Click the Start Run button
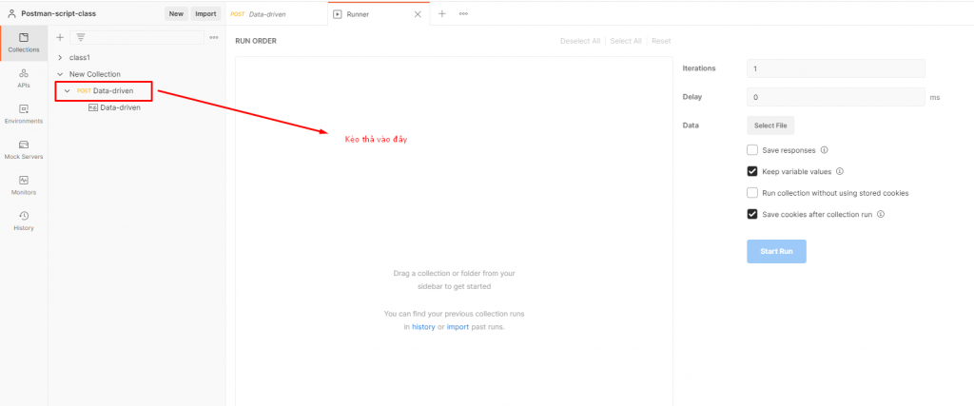 coord(776,251)
